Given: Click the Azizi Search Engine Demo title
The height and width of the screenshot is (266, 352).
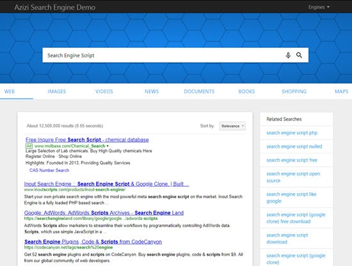Looking at the screenshot, I should pos(55,7).
